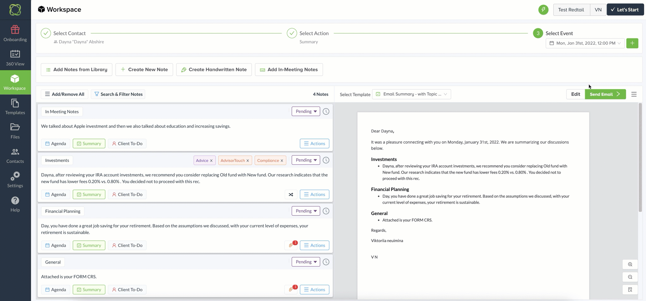This screenshot has height=301, width=646.
Task: Click Add Notes from Library
Action: pos(77,70)
